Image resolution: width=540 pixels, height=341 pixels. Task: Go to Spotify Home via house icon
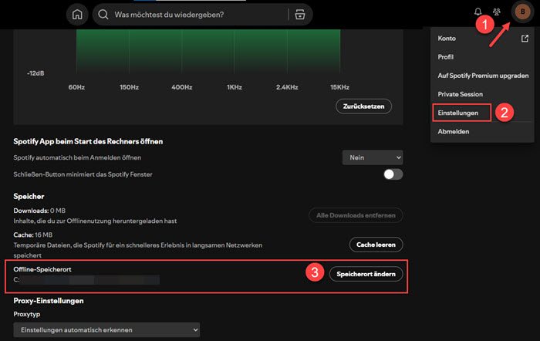click(x=77, y=15)
